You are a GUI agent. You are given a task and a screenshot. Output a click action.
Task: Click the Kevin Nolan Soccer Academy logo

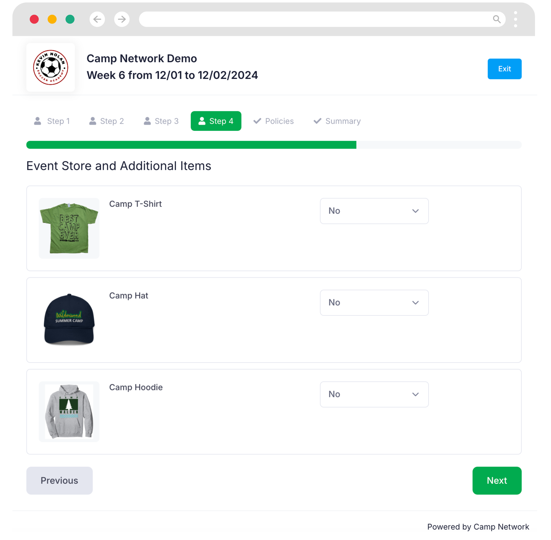[x=51, y=68]
